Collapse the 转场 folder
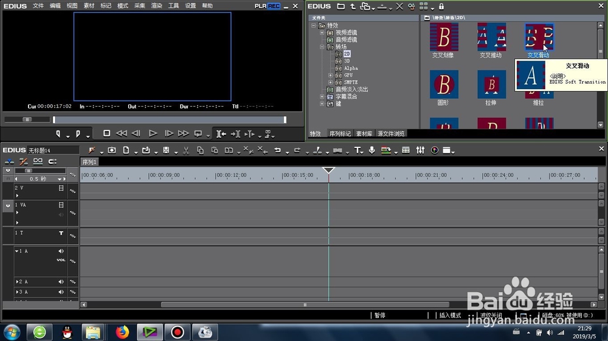 tap(322, 47)
